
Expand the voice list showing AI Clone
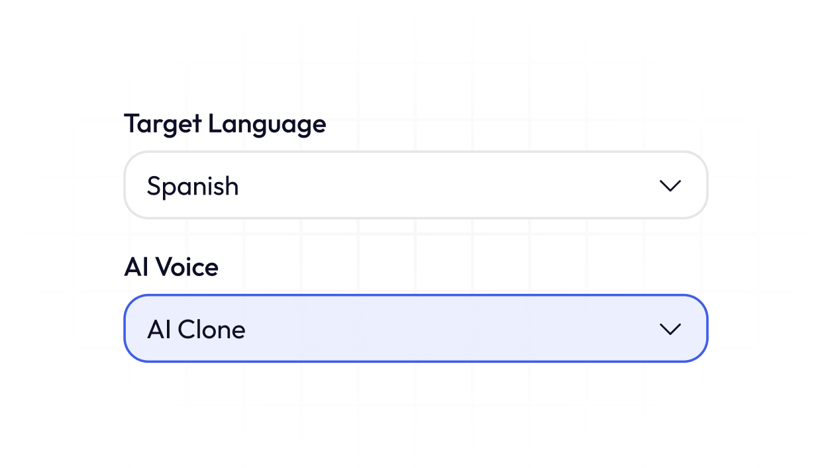415,328
